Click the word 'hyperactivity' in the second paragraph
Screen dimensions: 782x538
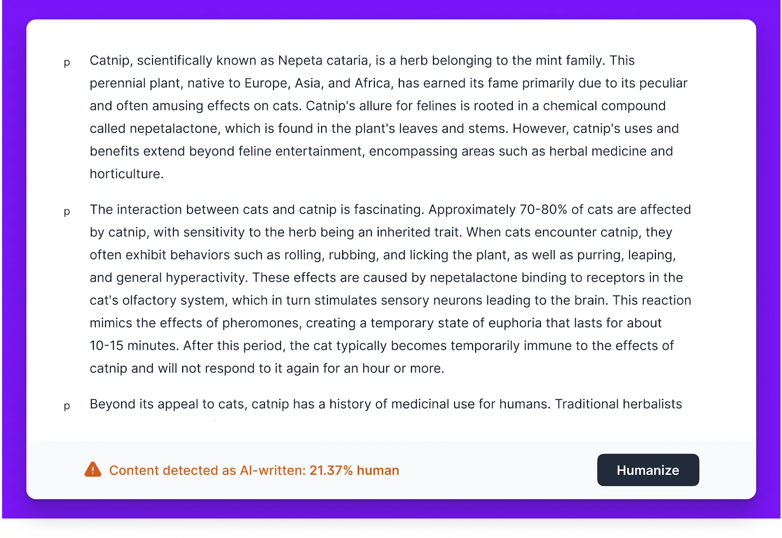[206, 278]
